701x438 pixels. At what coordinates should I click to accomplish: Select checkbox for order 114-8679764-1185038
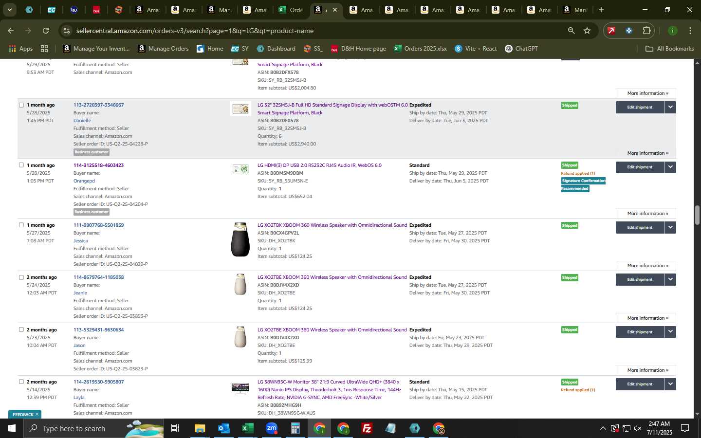21,277
